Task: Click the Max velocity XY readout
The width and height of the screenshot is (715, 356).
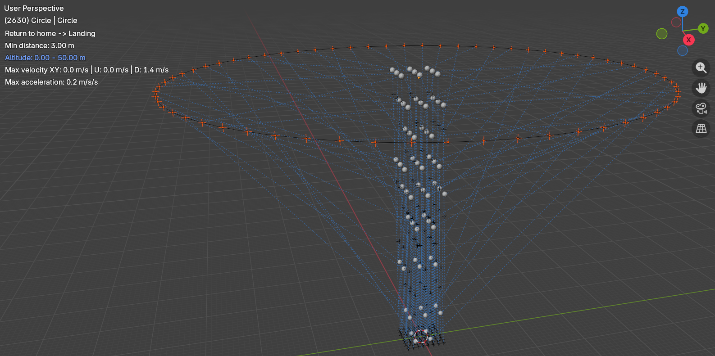Action: 46,70
